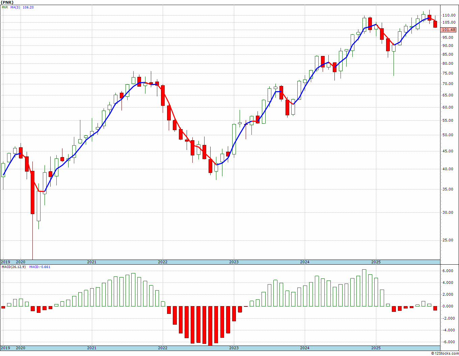Viewport: 459px width, 356px height.
Task: Click the 6.000 MACD axis label
Action: tap(448, 271)
